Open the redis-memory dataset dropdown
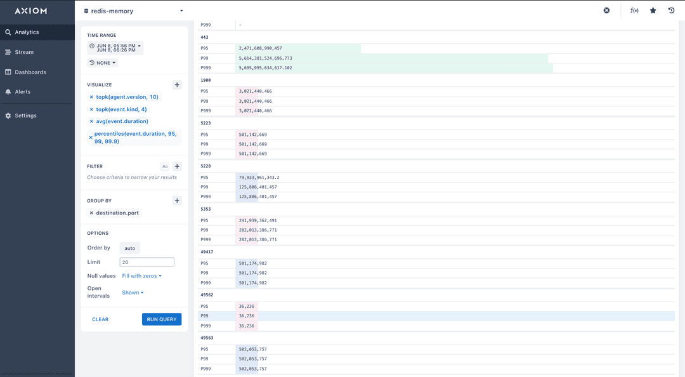685x377 pixels. [133, 11]
